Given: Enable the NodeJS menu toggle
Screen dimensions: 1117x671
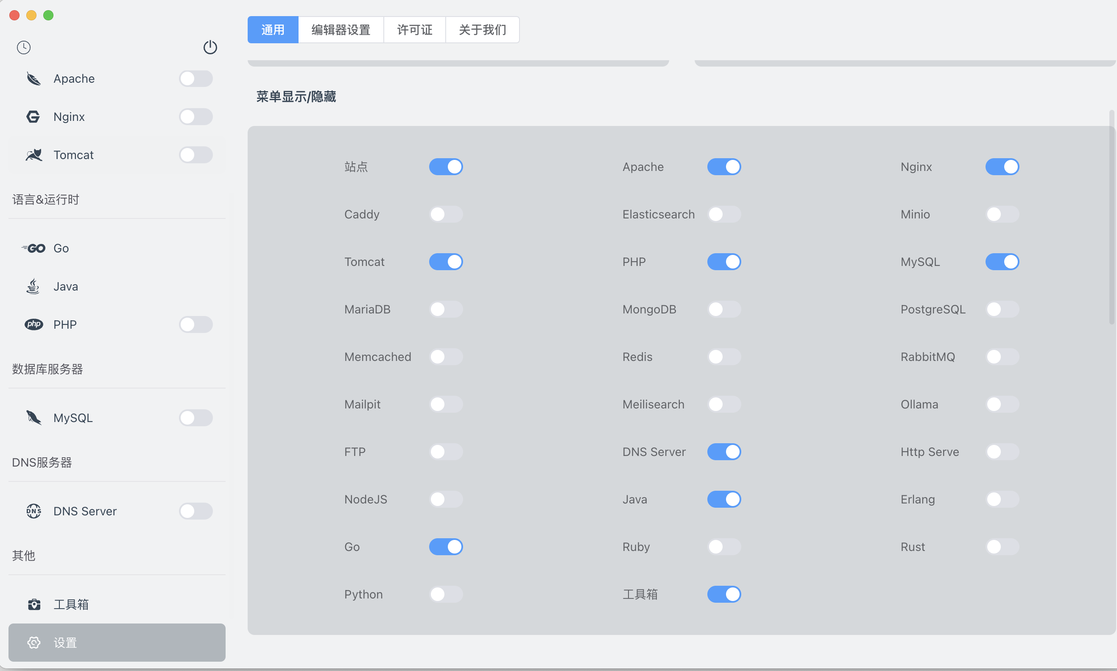Looking at the screenshot, I should click(x=446, y=499).
